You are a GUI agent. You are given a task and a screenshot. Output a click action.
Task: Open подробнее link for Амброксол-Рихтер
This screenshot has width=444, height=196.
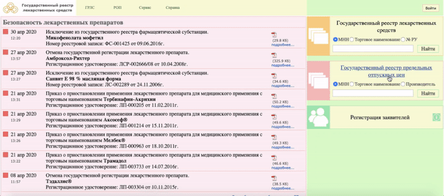tap(282, 65)
